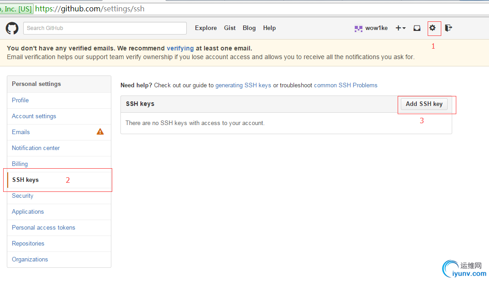489x281 pixels.
Task: Go to wow1ke profile name link
Action: (x=376, y=28)
